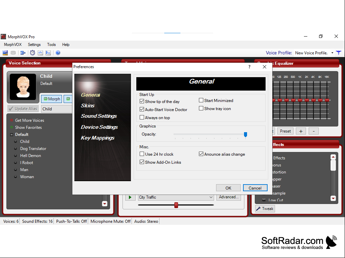Select Man in the voice list

tap(24, 169)
